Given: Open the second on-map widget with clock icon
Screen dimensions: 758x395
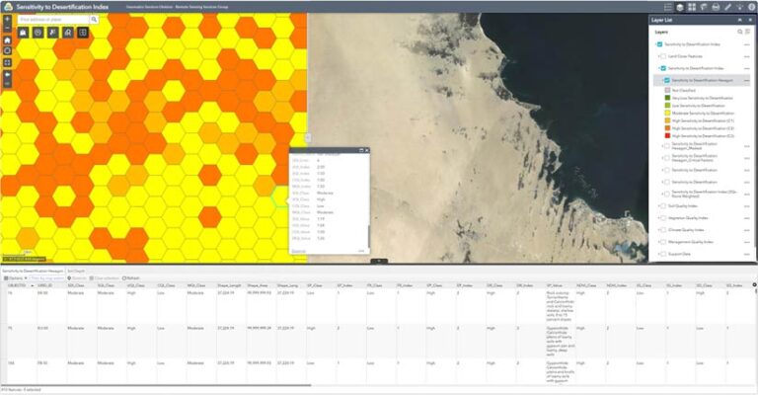Looking at the screenshot, I should click(x=38, y=33).
